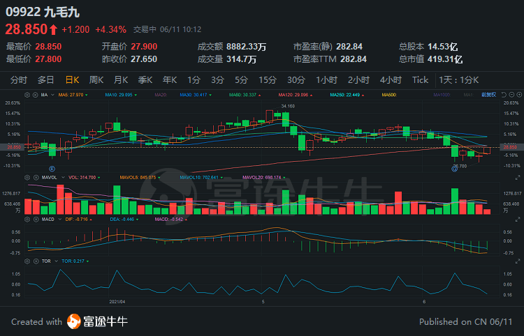Click the E event marker under candles

click(52, 169)
